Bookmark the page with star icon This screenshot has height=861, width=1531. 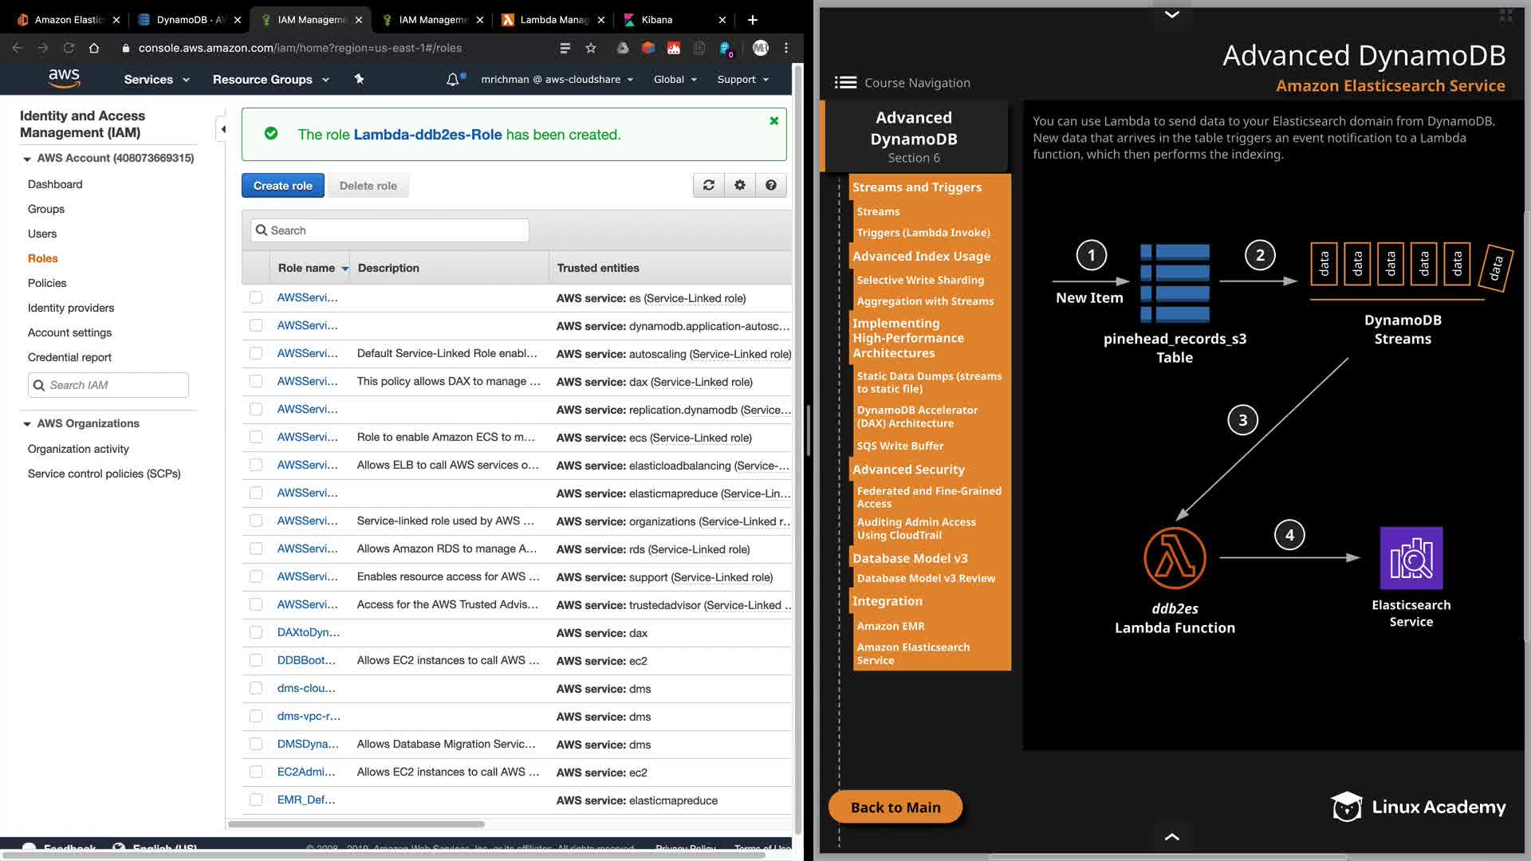(x=591, y=48)
